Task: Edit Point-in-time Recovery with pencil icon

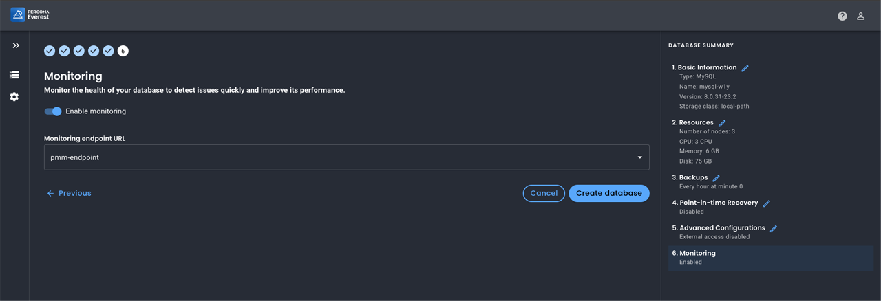Action: 766,203
